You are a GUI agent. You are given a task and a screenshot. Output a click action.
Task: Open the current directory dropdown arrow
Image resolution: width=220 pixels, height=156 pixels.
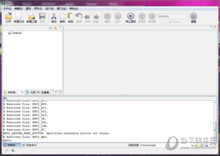click(192, 145)
